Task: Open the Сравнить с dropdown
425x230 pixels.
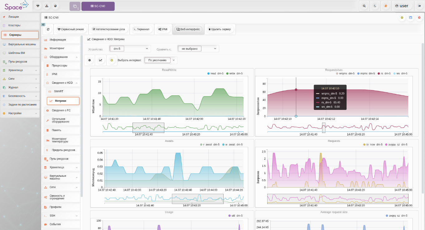Action: click(198, 49)
